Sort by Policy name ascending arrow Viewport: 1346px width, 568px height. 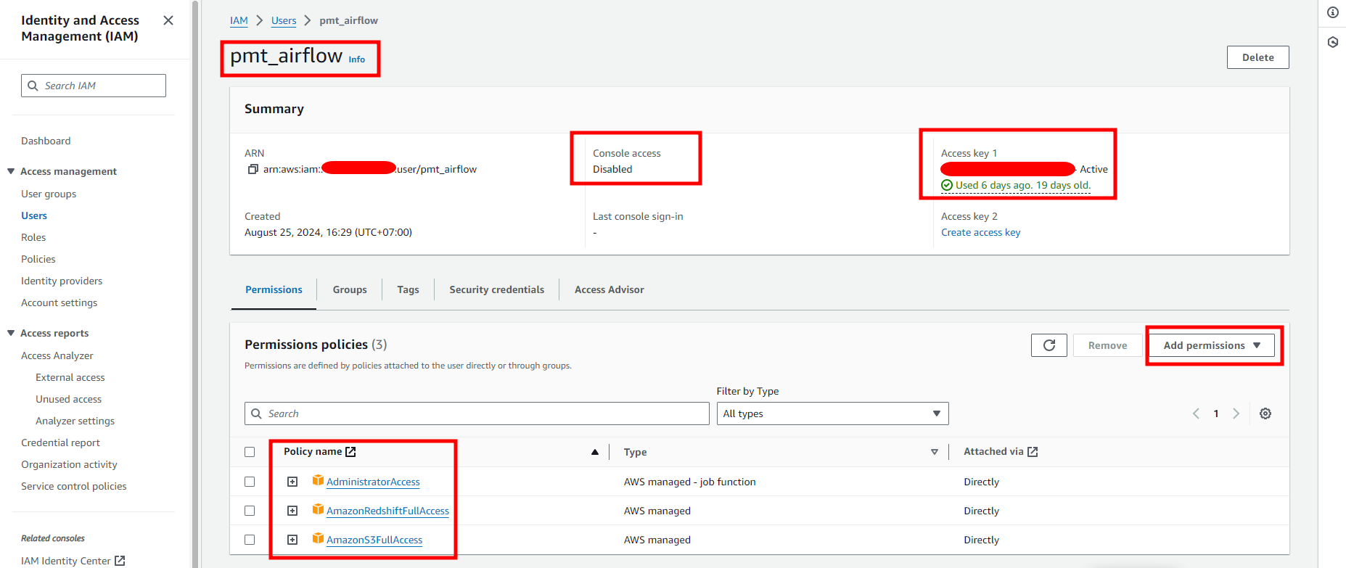(595, 452)
